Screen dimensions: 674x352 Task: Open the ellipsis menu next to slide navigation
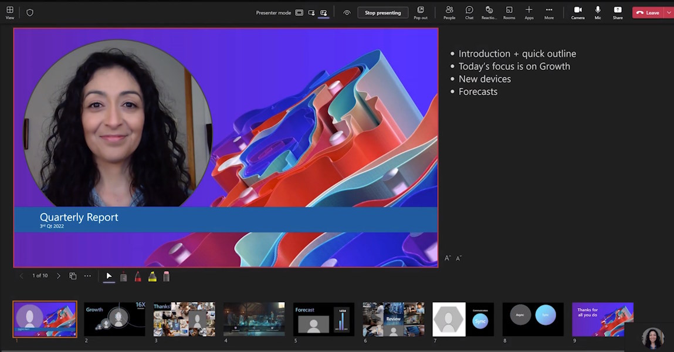tap(87, 275)
